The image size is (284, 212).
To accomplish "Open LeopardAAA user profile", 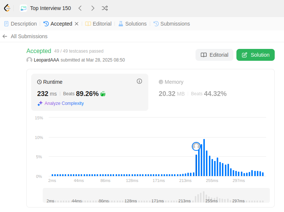I will (46, 60).
